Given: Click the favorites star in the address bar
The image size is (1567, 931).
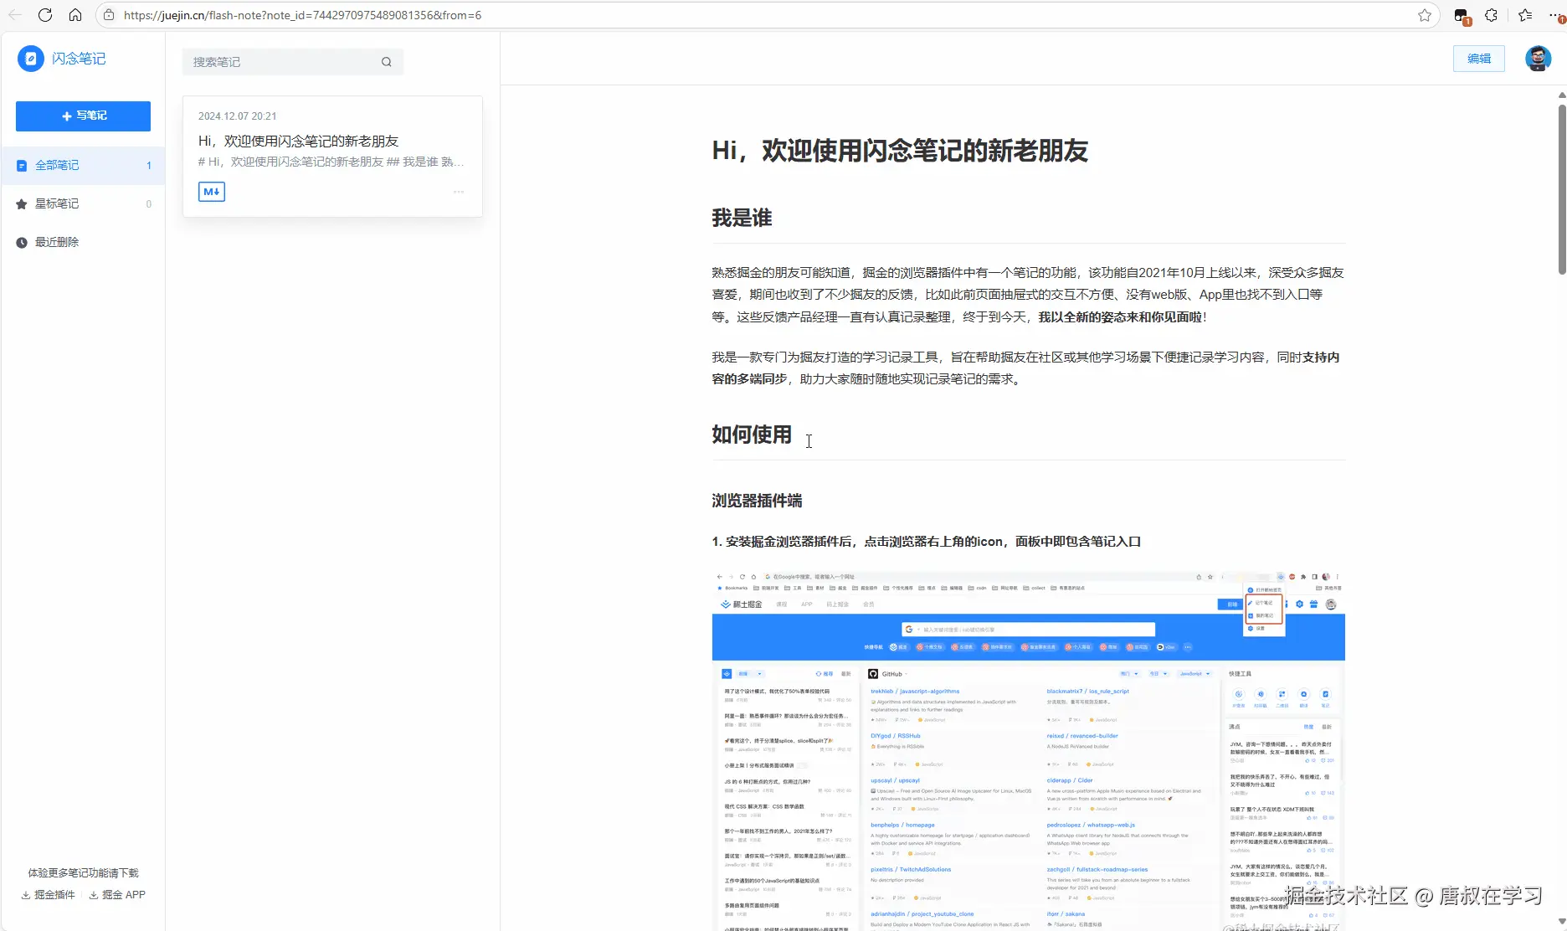Looking at the screenshot, I should (x=1425, y=15).
